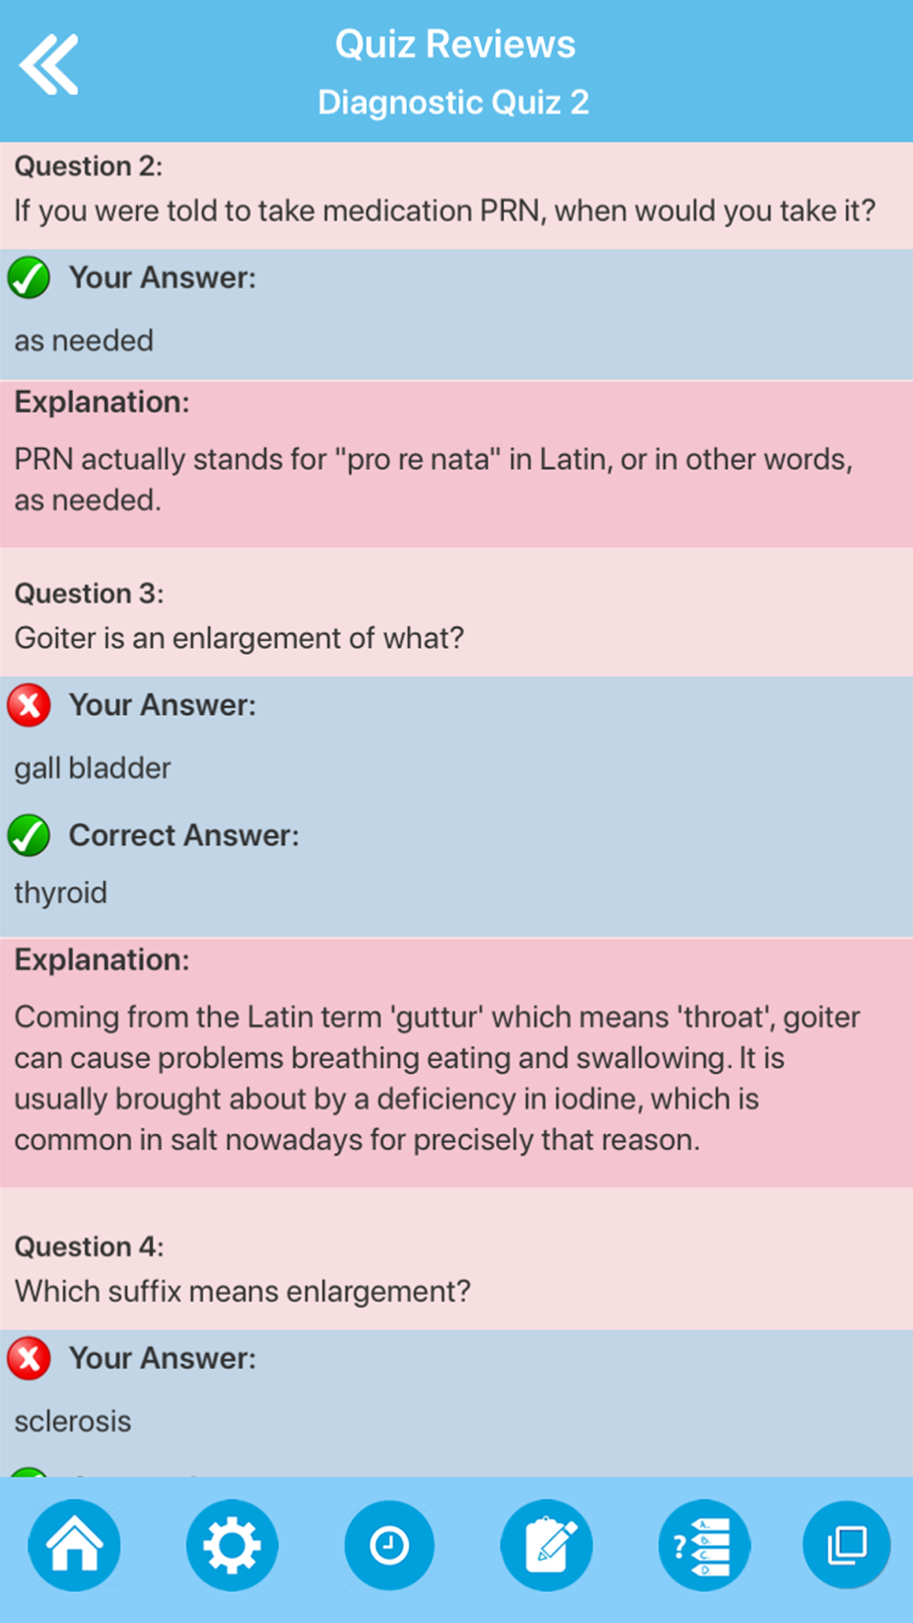
Task: Tap the 'thyroid' correct answer
Action: pyautogui.click(x=60, y=893)
